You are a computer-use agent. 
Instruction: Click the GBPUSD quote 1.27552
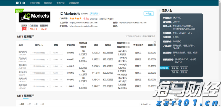pyautogui.click(x=96, y=60)
